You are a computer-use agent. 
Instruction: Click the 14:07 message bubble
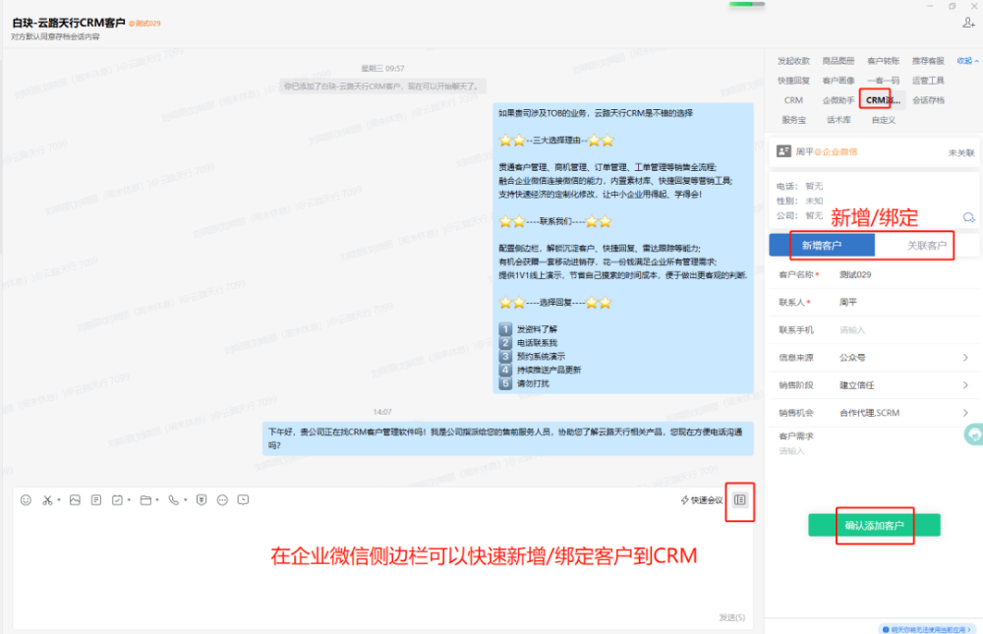[508, 438]
